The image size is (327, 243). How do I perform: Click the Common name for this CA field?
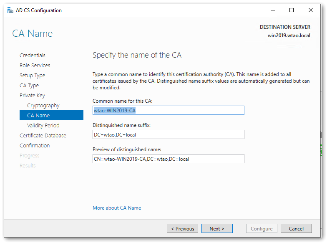click(168, 110)
